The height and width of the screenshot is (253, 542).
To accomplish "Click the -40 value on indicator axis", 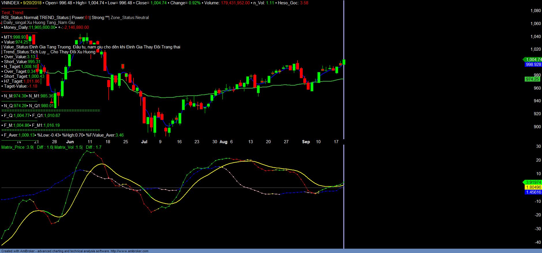I will point(538,242).
